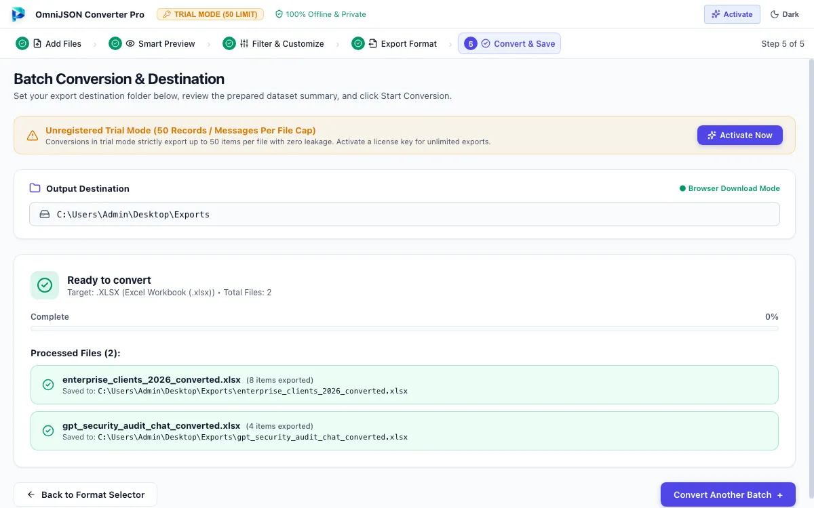Image resolution: width=814 pixels, height=508 pixels.
Task: Click the sliders icon next to Filter & Customize
Action: [244, 43]
